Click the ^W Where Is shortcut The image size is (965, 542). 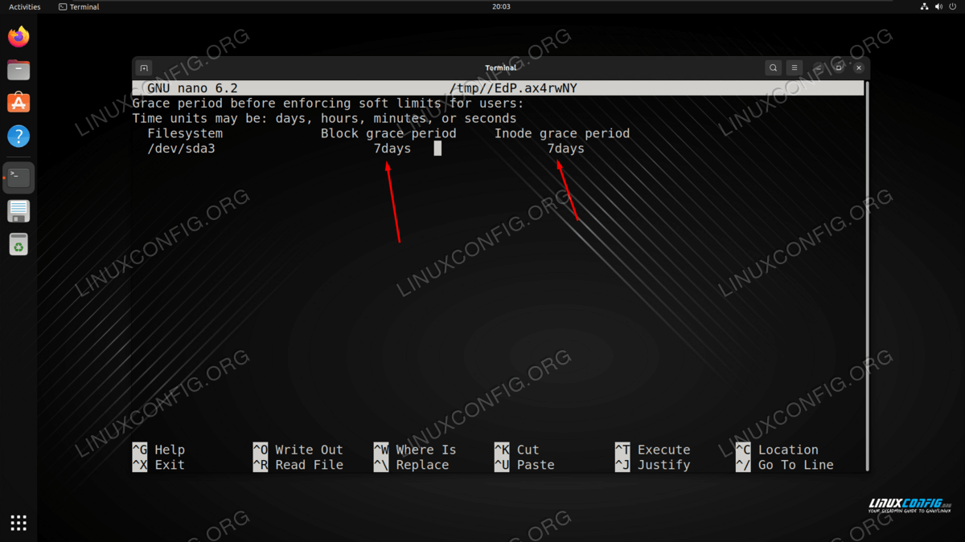[x=415, y=450]
